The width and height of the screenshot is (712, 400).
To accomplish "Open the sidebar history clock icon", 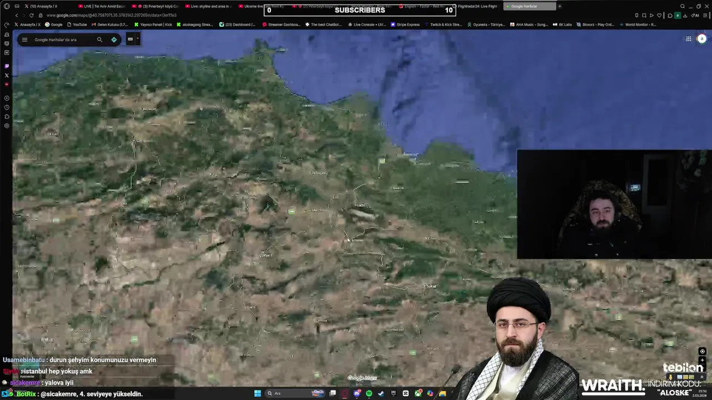I will coord(7,107).
